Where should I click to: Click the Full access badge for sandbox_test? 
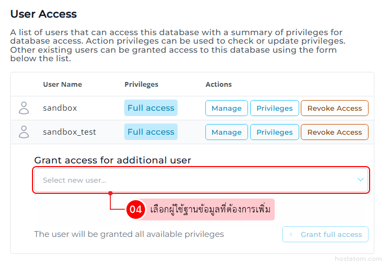coord(151,132)
